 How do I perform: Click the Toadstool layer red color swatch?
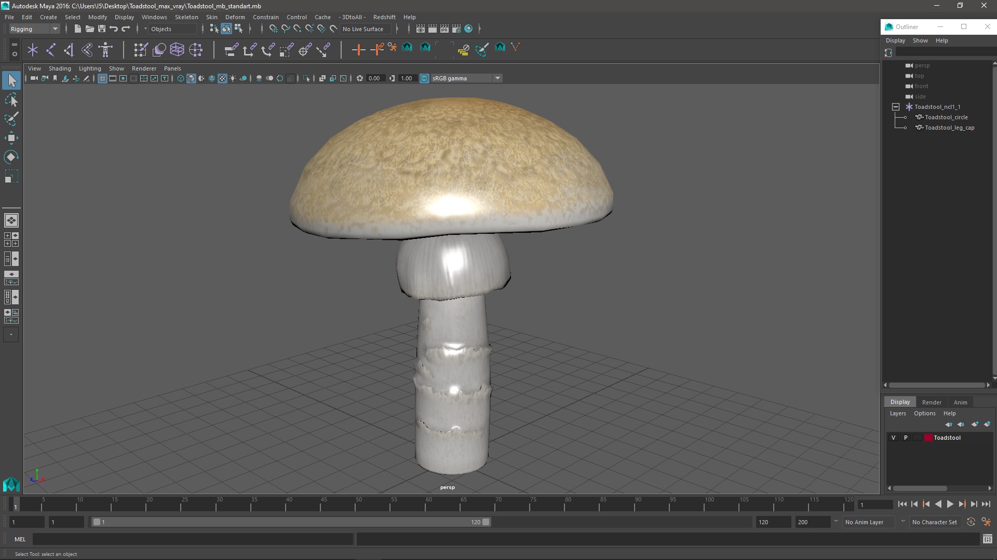point(928,438)
